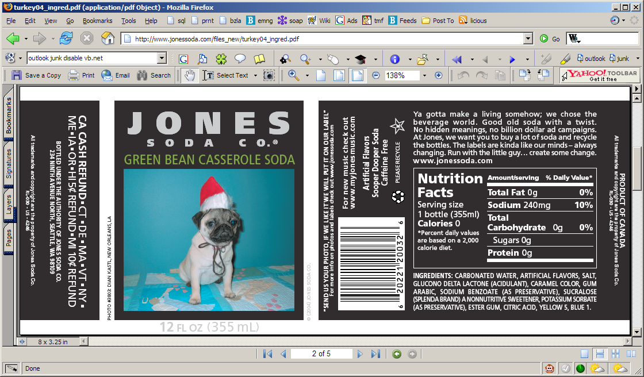Select the Hand tool in Adobe Reader
This screenshot has width=644, height=377.
[x=190, y=75]
